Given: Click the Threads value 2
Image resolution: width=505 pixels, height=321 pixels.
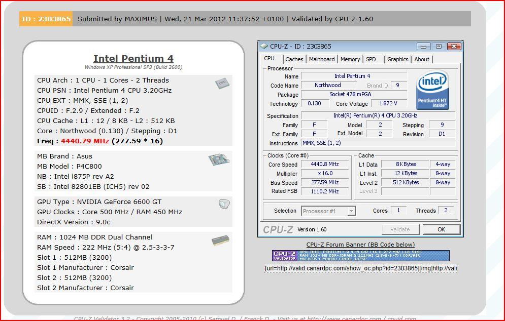Looking at the screenshot, I should 446,211.
